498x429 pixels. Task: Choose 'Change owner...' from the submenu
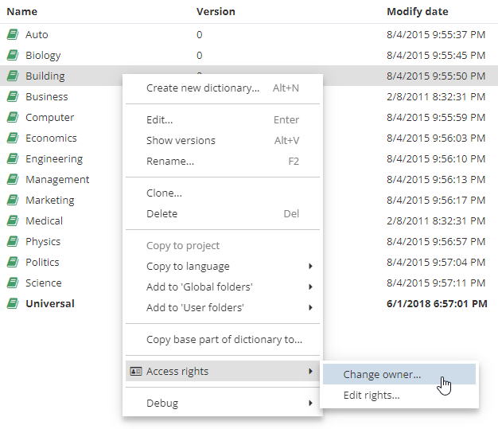click(382, 375)
